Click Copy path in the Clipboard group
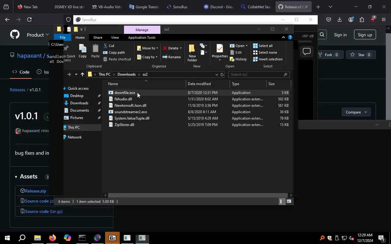The width and height of the screenshot is (391, 244). pos(114,52)
